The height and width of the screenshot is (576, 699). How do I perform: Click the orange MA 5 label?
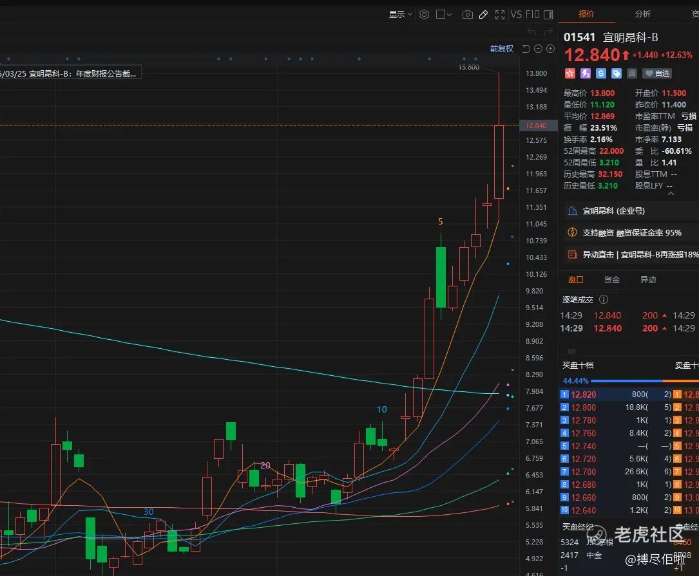click(441, 221)
